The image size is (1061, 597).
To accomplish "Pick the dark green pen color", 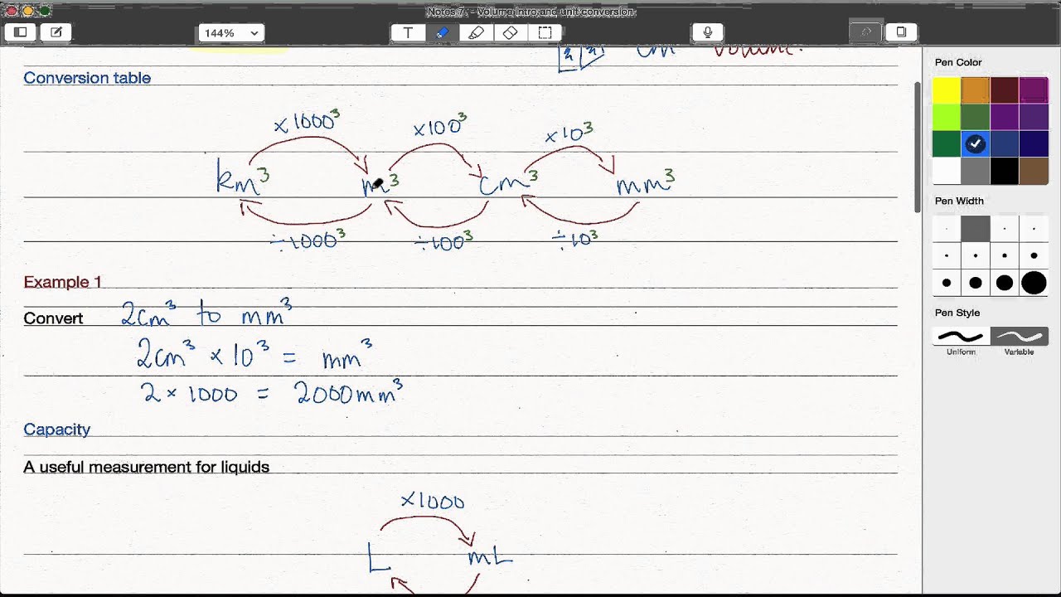I will tap(947, 144).
